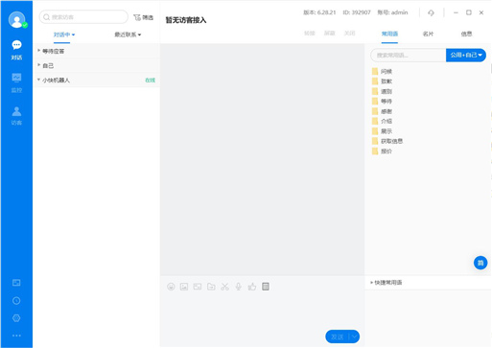The image size is (492, 348).
Task: Click the thumbs-up rating icon
Action: coord(252,287)
